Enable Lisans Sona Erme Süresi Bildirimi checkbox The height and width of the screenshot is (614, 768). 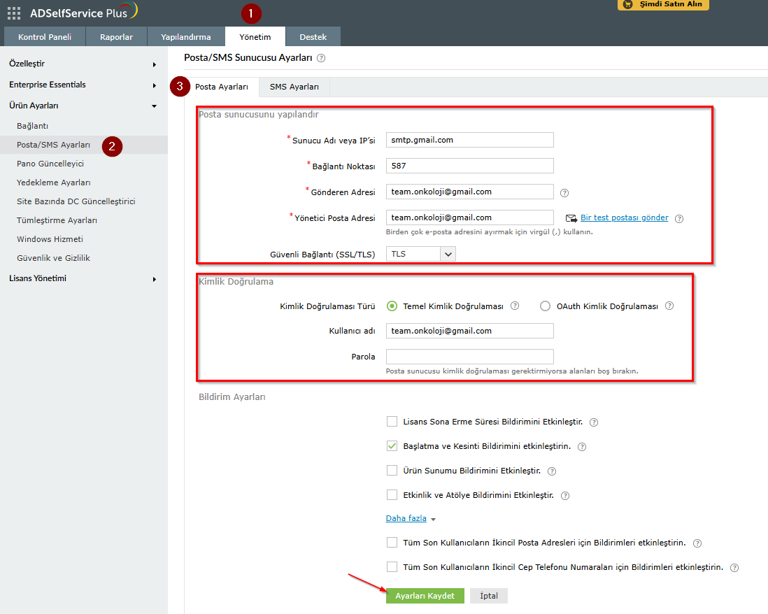click(x=392, y=421)
